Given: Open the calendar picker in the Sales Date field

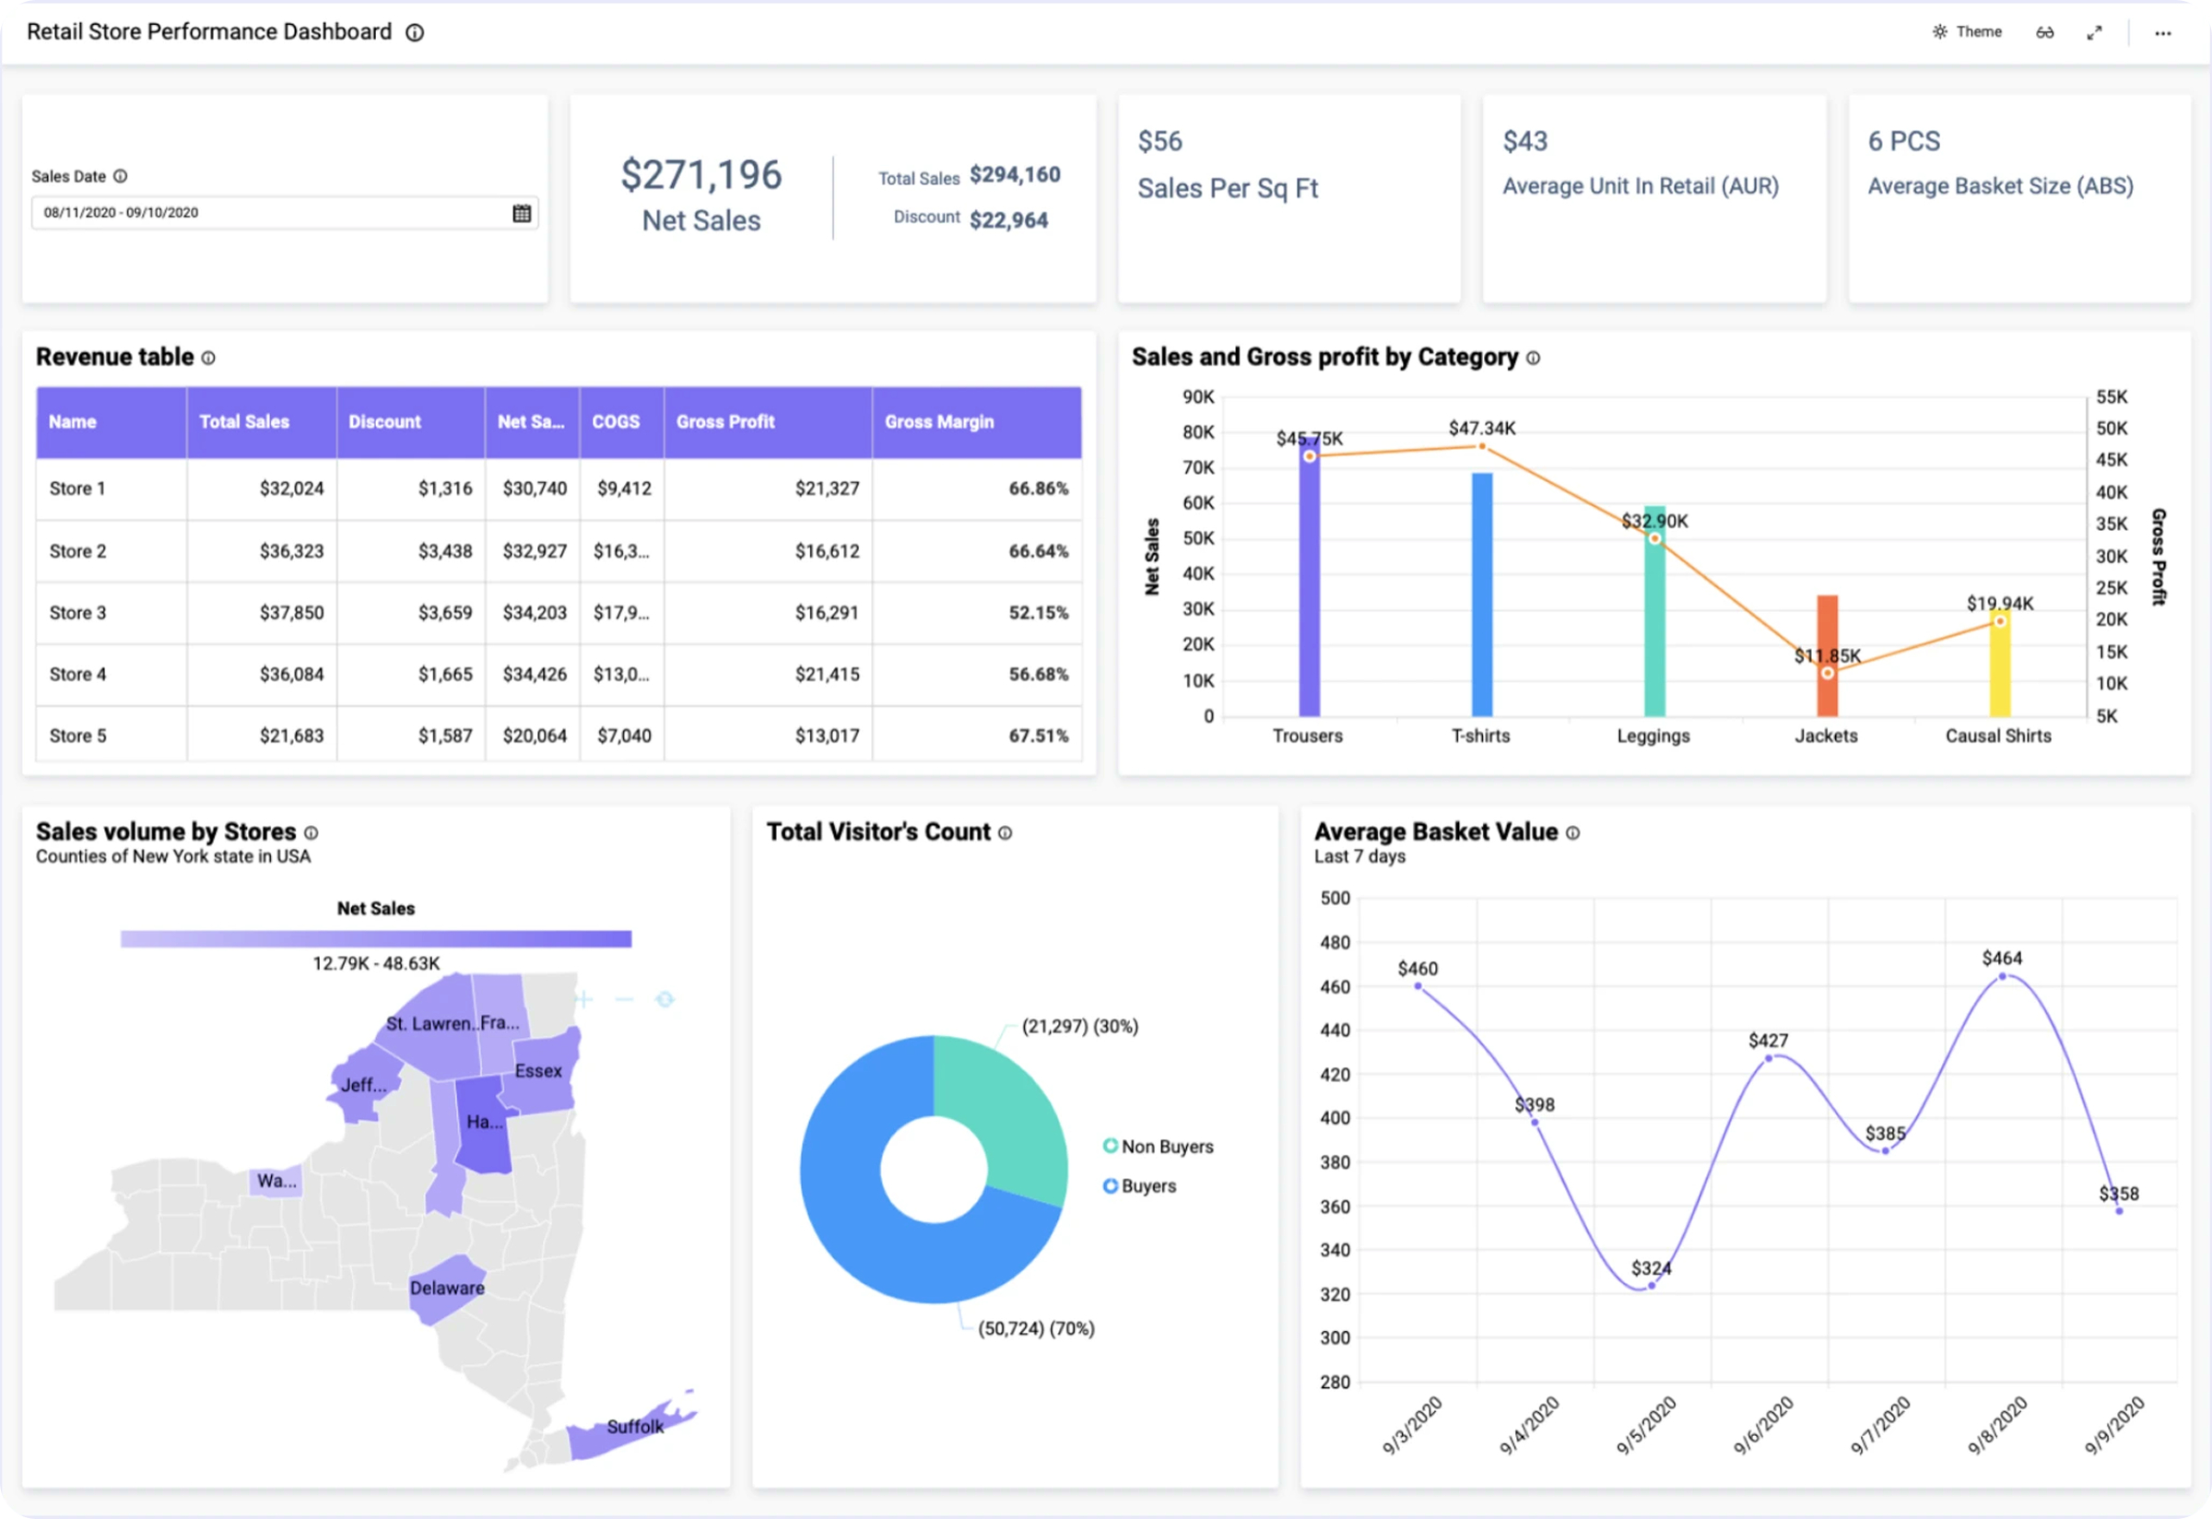Looking at the screenshot, I should point(522,212).
